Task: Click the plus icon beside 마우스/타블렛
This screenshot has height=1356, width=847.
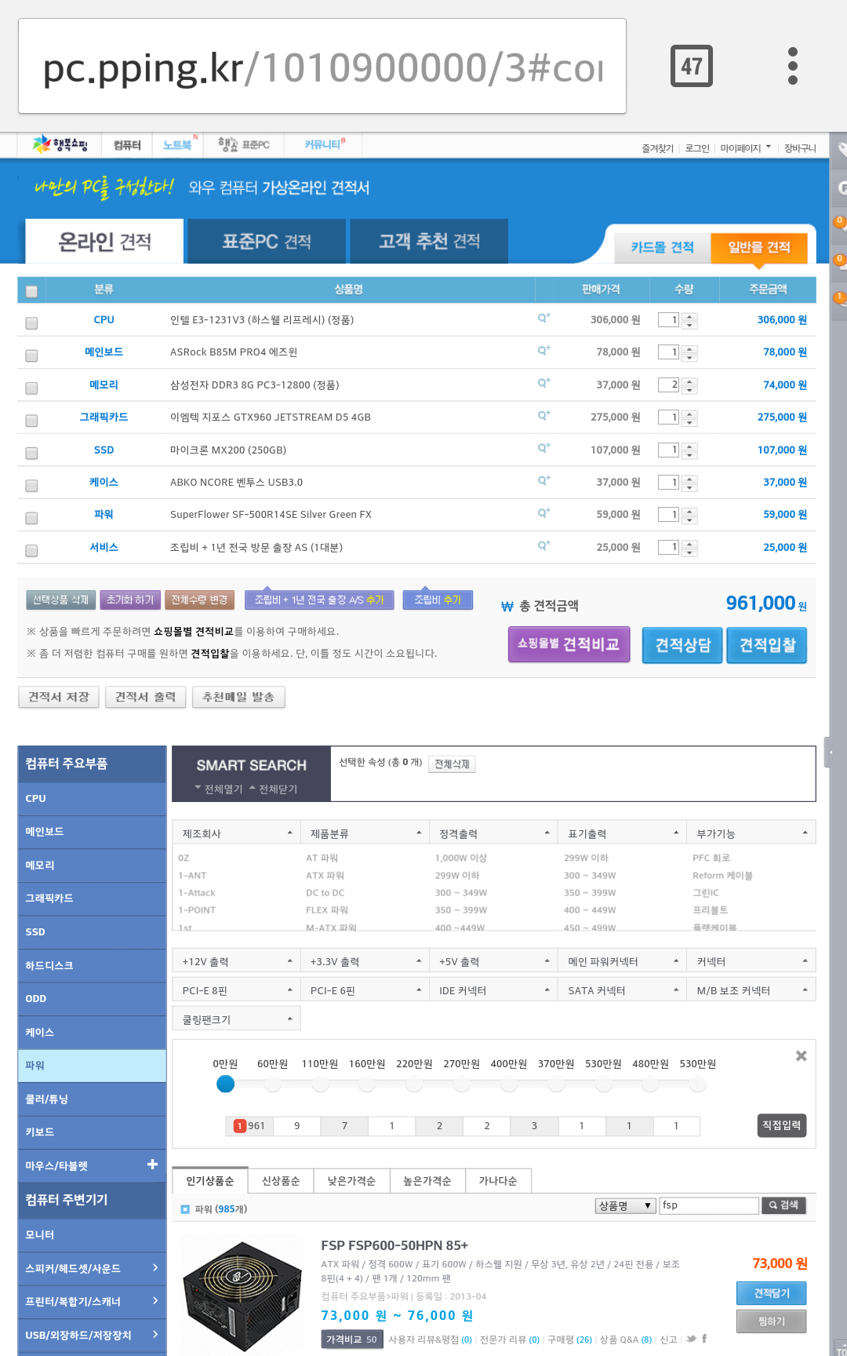Action: pos(152,1165)
